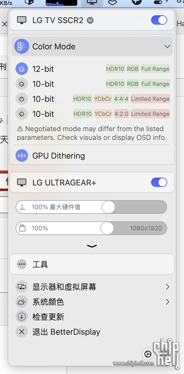Click the 1080x1920 resolution slider knob
This screenshot has width=184, height=374.
(x=107, y=228)
